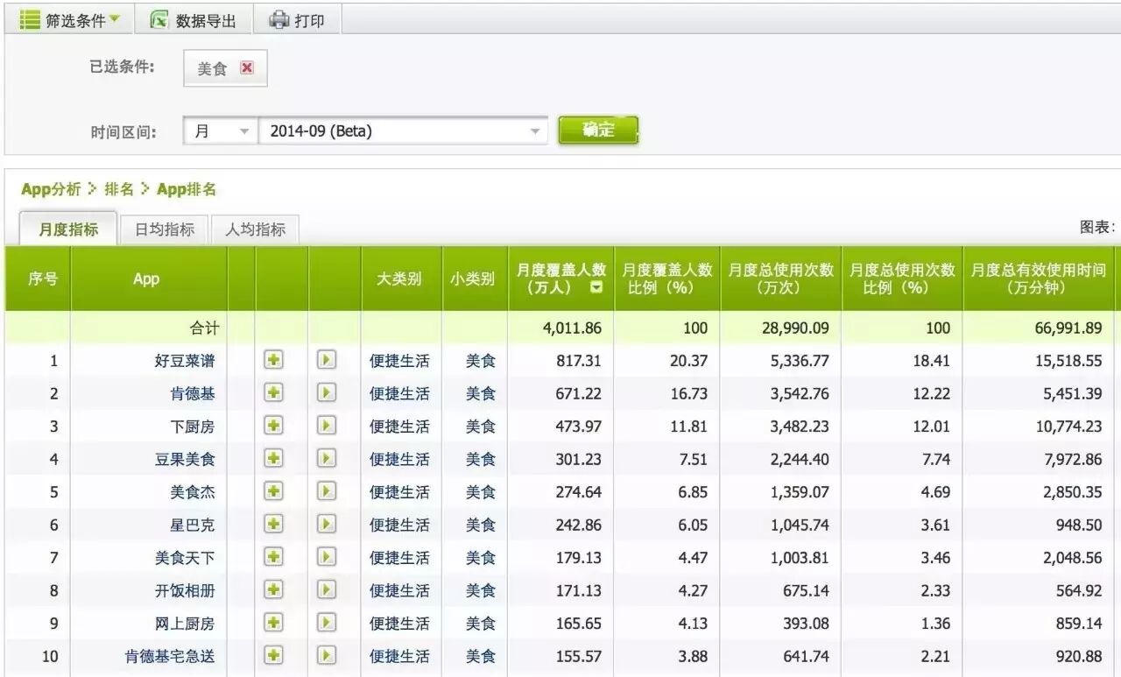The width and height of the screenshot is (1121, 677).
Task: Open the 豆果美食 app link
Action: point(185,459)
